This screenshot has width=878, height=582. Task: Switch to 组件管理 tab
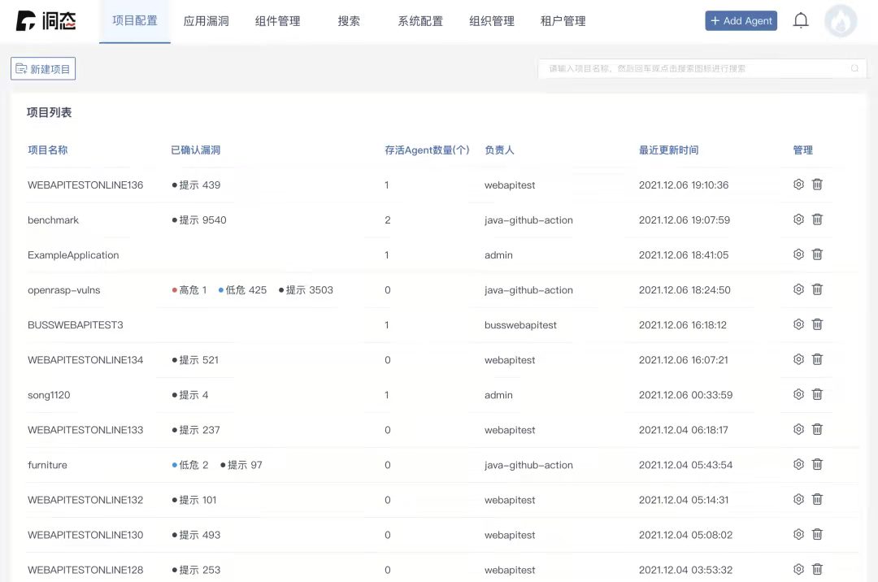coord(278,21)
